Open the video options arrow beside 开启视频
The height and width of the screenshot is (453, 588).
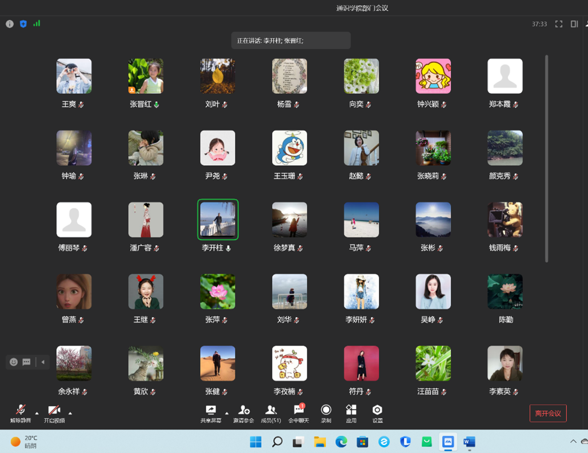click(x=70, y=413)
